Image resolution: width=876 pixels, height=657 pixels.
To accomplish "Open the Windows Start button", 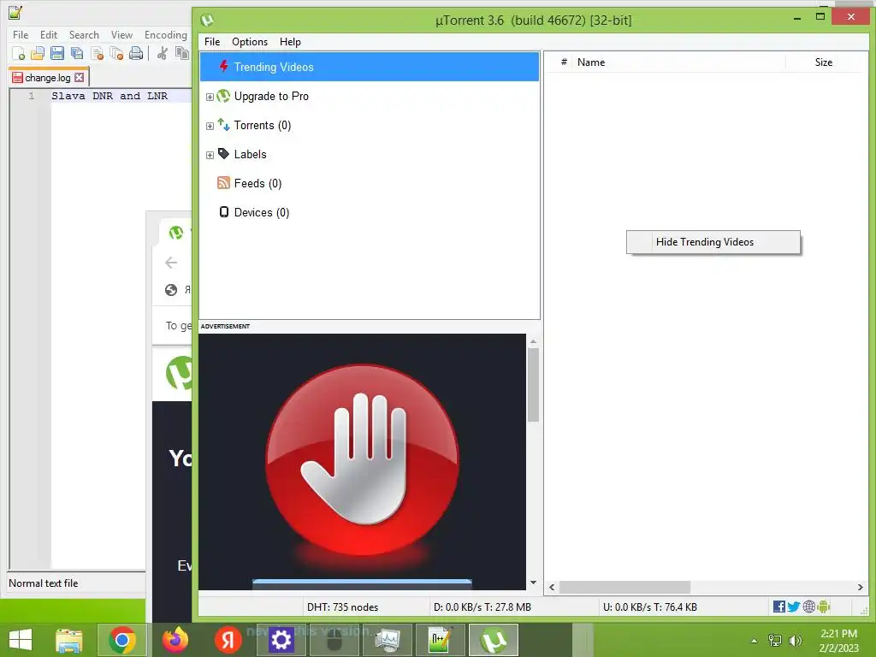I will (x=21, y=640).
